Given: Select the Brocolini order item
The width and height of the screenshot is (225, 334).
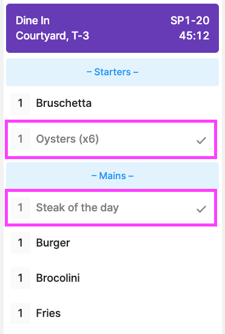Looking at the screenshot, I should pos(113,278).
